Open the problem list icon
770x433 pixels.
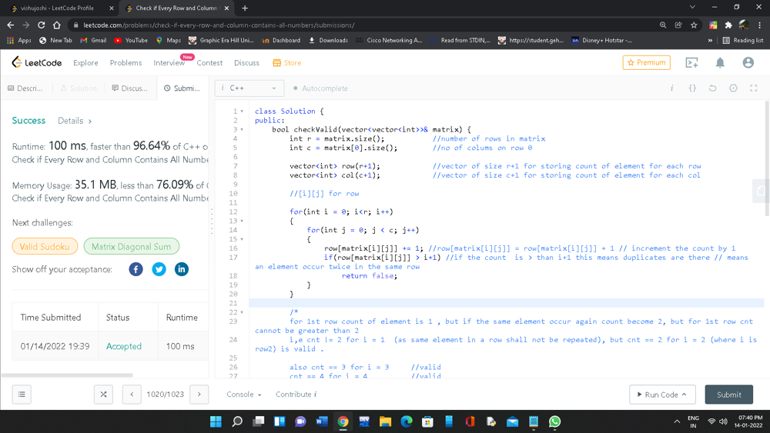tap(22, 395)
